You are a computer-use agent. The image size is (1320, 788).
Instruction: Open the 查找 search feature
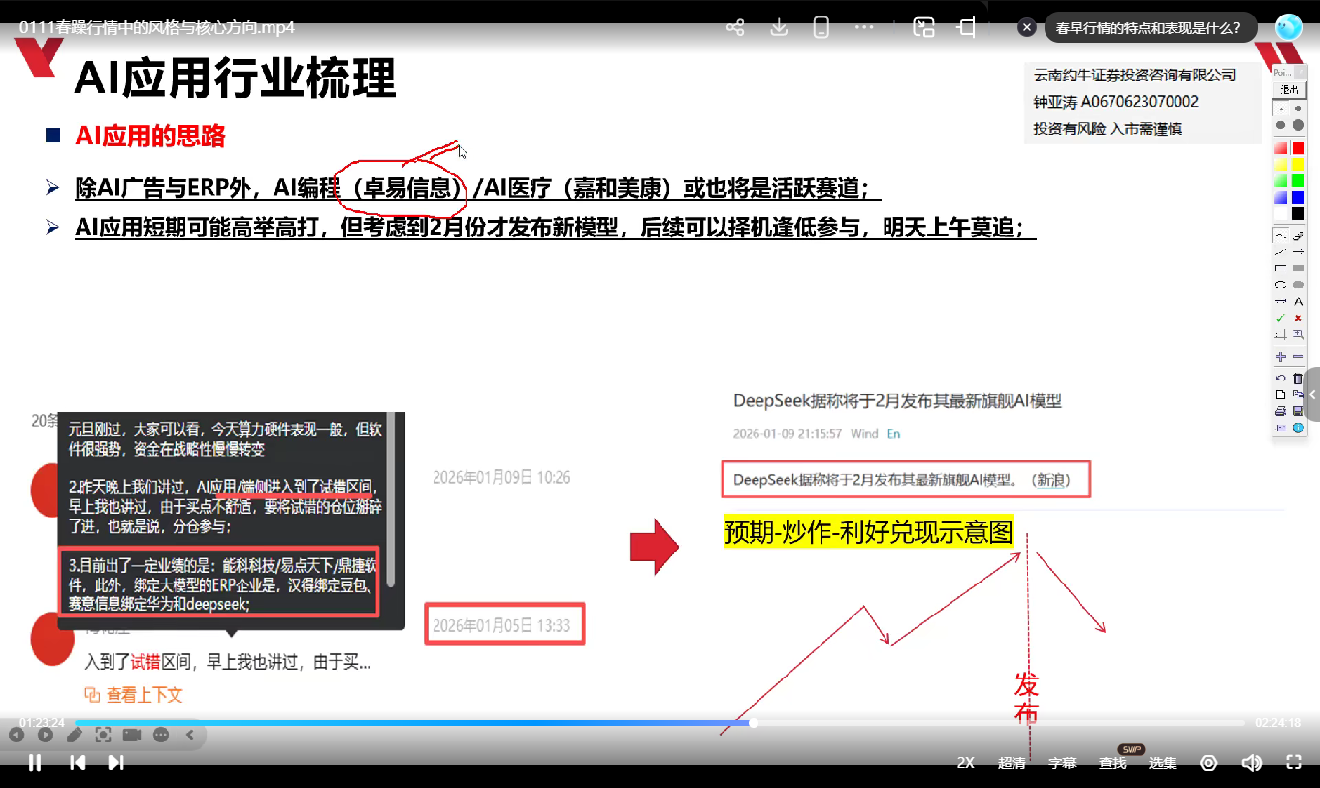pyautogui.click(x=1112, y=763)
